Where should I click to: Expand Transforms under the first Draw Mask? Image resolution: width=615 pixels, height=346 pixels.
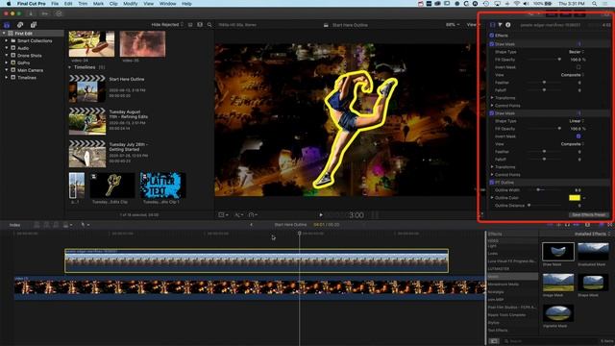(492, 98)
